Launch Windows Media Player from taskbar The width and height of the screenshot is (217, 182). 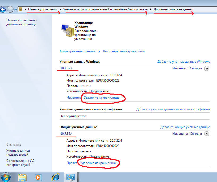38,177
